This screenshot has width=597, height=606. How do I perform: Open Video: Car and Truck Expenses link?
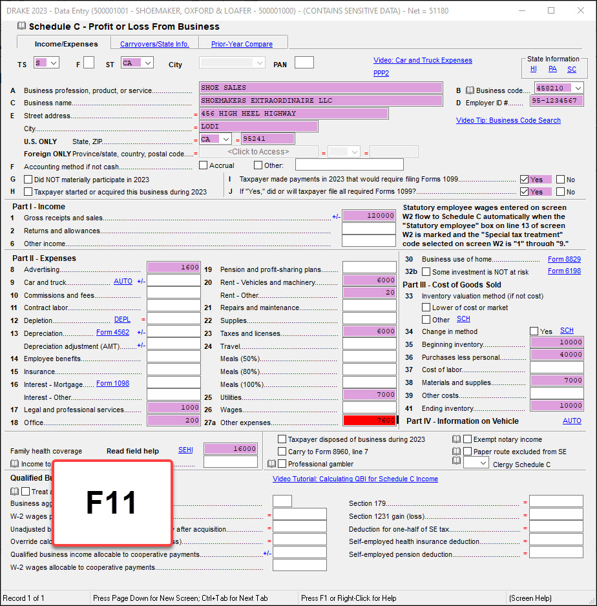[423, 60]
